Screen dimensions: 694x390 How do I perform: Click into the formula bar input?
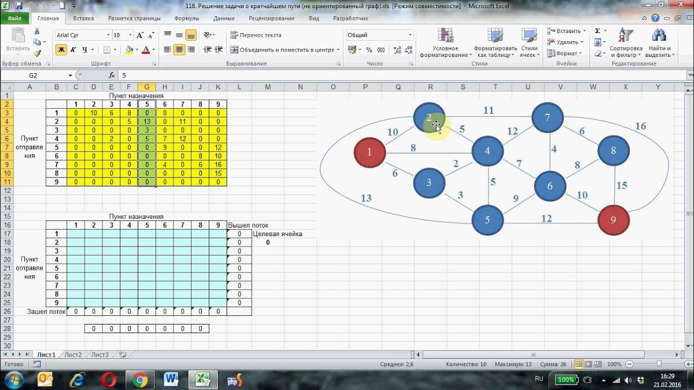click(401, 75)
